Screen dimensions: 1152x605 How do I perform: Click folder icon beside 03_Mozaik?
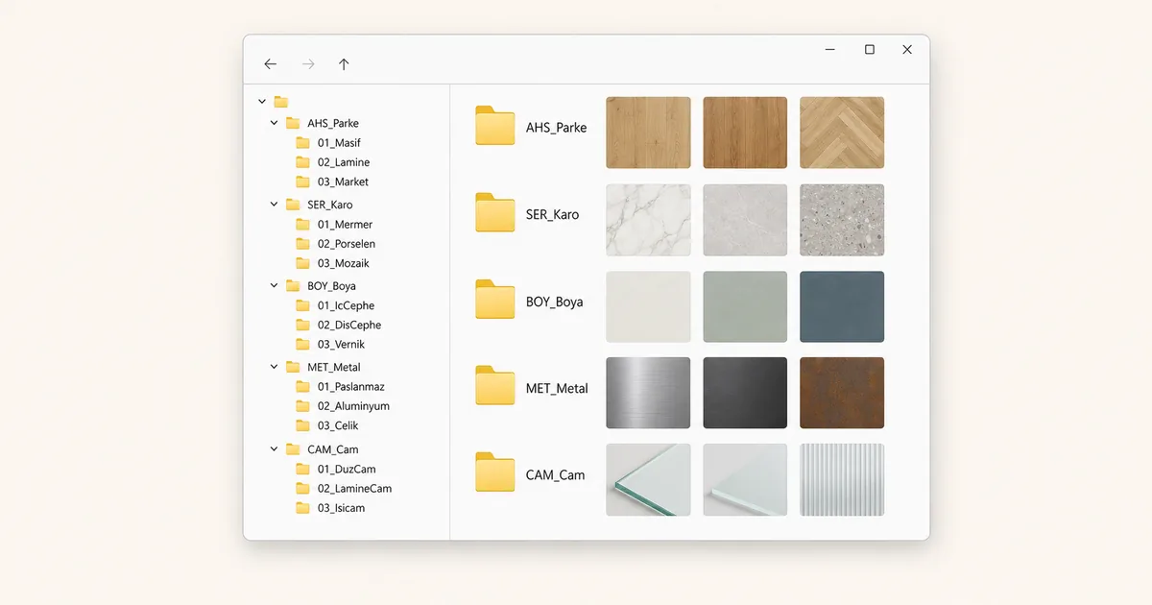click(x=303, y=263)
